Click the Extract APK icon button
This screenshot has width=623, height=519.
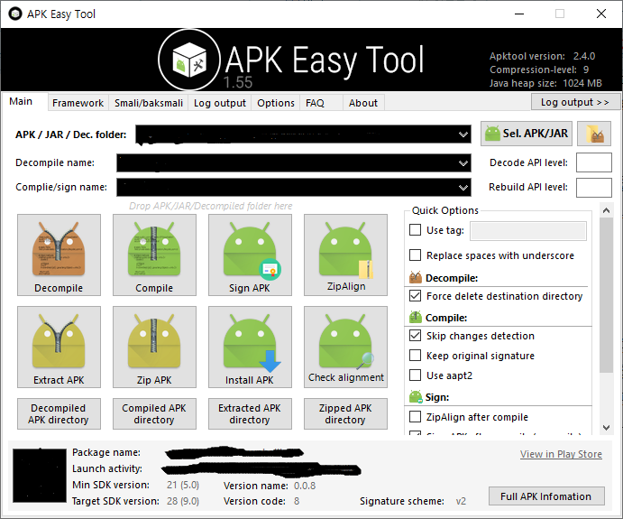pyautogui.click(x=59, y=347)
